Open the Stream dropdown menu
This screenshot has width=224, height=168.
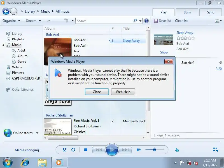[33, 21]
